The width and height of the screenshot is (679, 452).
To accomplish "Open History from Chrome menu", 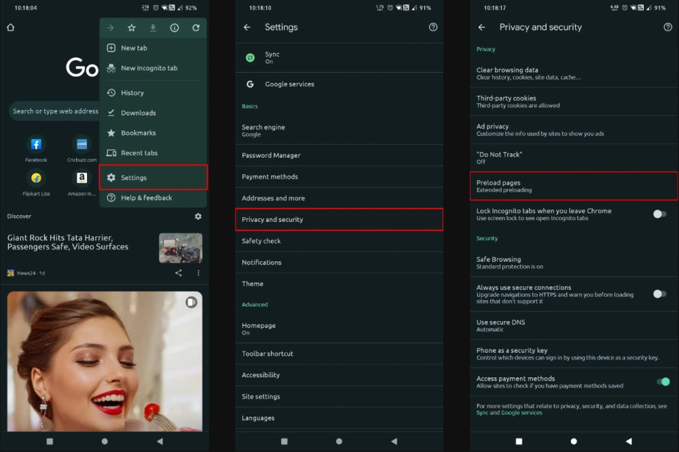I will click(132, 93).
